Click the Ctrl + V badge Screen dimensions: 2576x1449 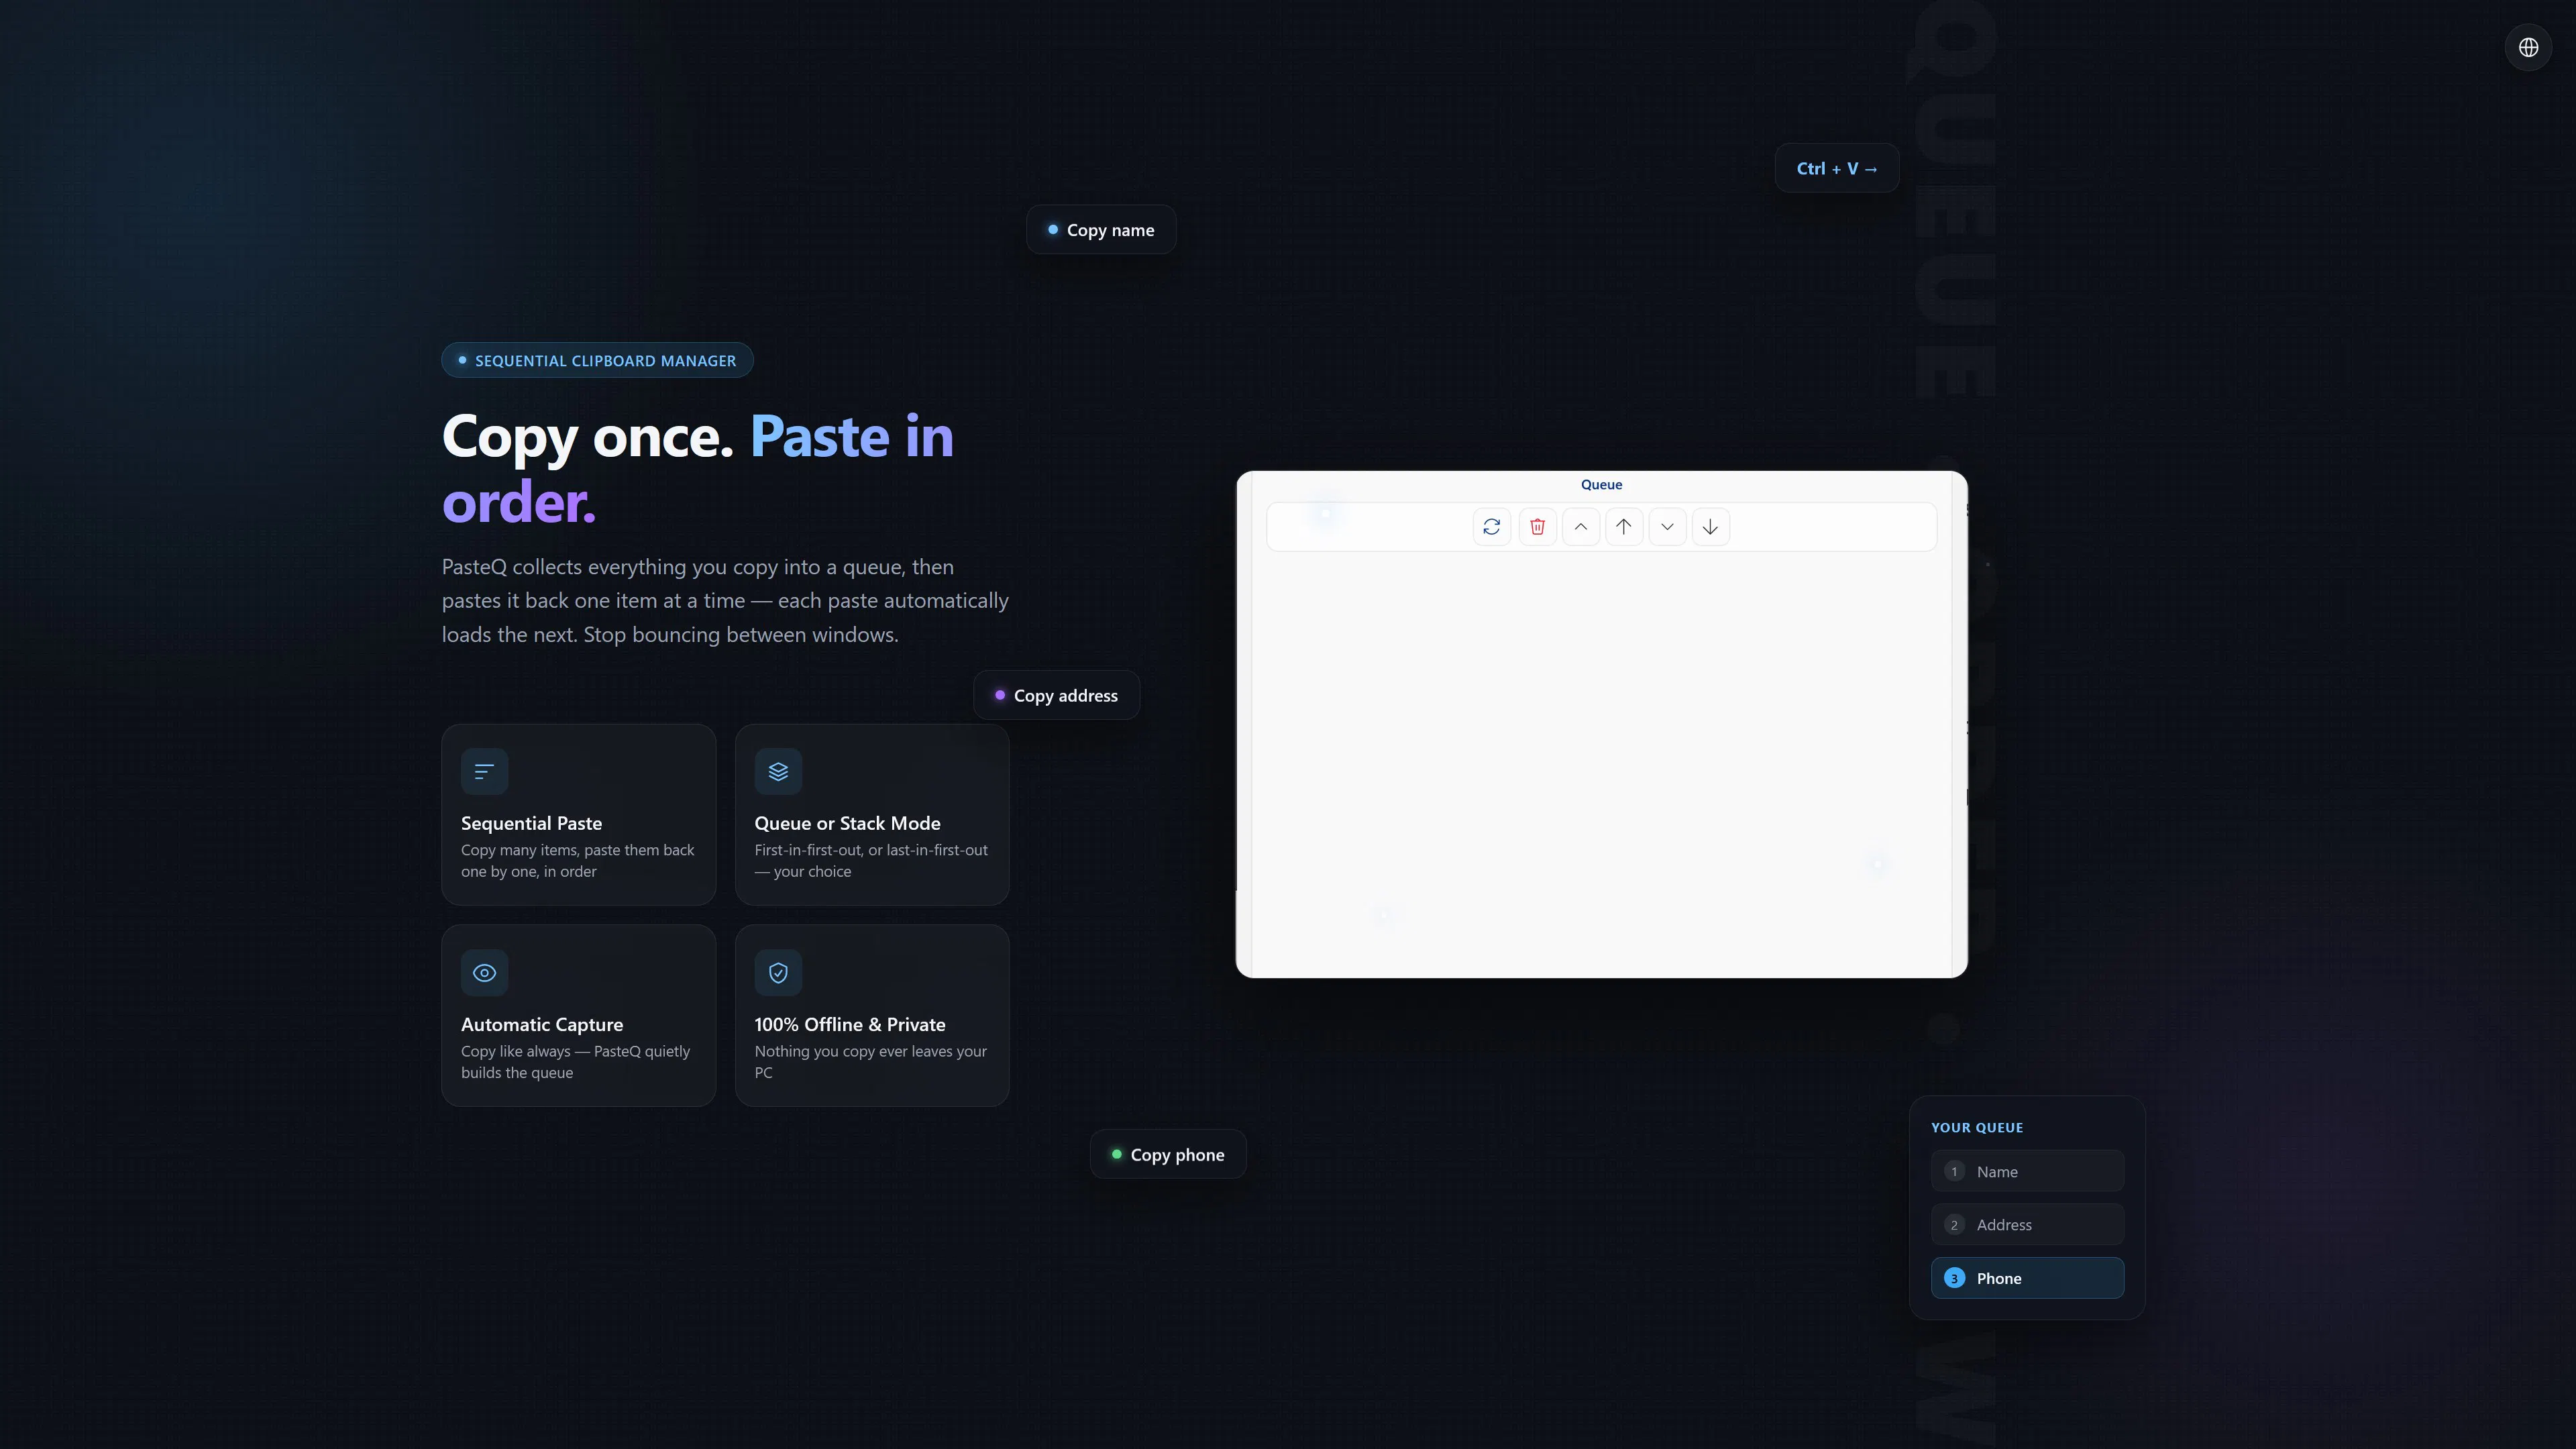pos(1837,168)
